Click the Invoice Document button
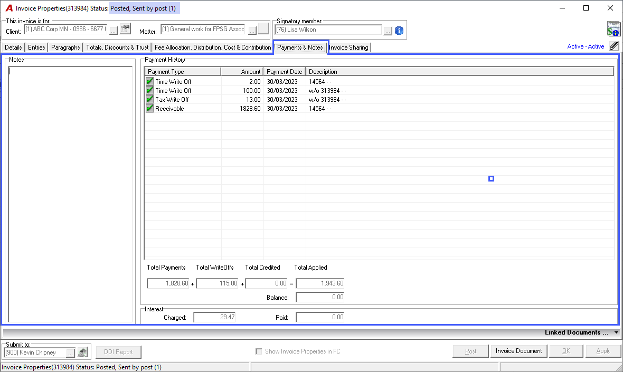This screenshot has width=623, height=372. pos(518,351)
